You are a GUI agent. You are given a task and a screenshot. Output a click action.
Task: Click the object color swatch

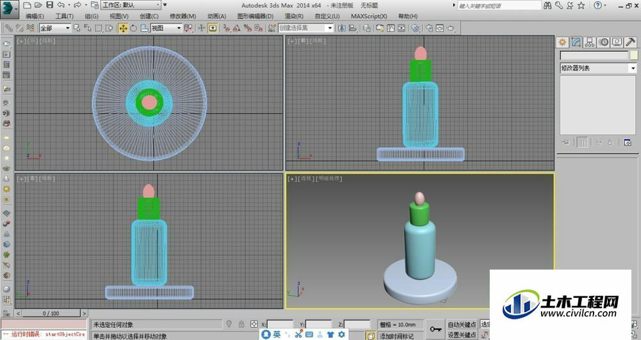click(x=634, y=56)
